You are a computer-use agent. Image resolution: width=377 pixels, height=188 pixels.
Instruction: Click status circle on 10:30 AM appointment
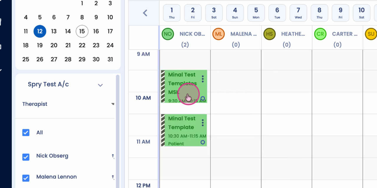(203, 142)
